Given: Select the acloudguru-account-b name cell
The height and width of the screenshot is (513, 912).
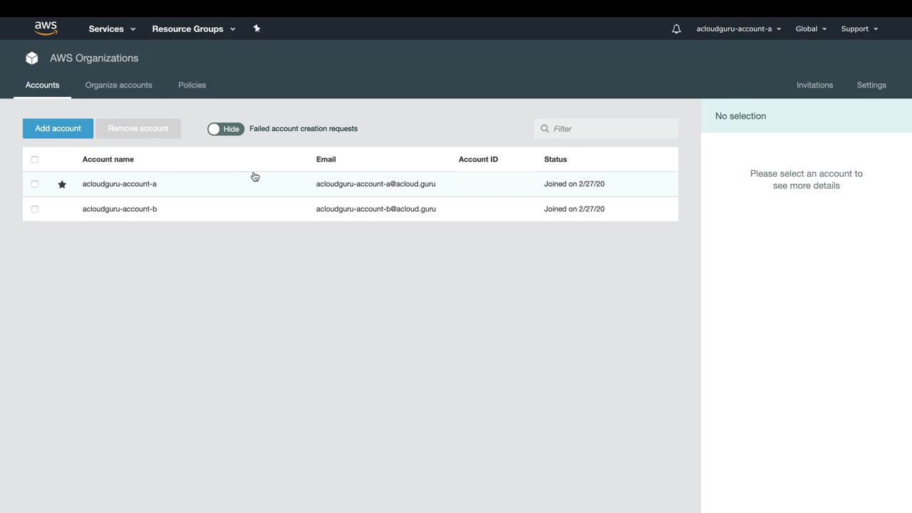Looking at the screenshot, I should 120,209.
